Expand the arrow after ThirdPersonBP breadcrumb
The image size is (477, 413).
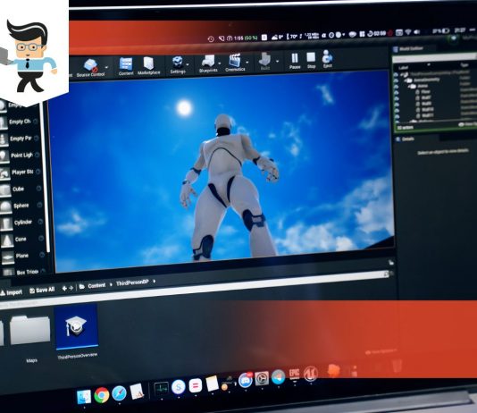point(155,282)
